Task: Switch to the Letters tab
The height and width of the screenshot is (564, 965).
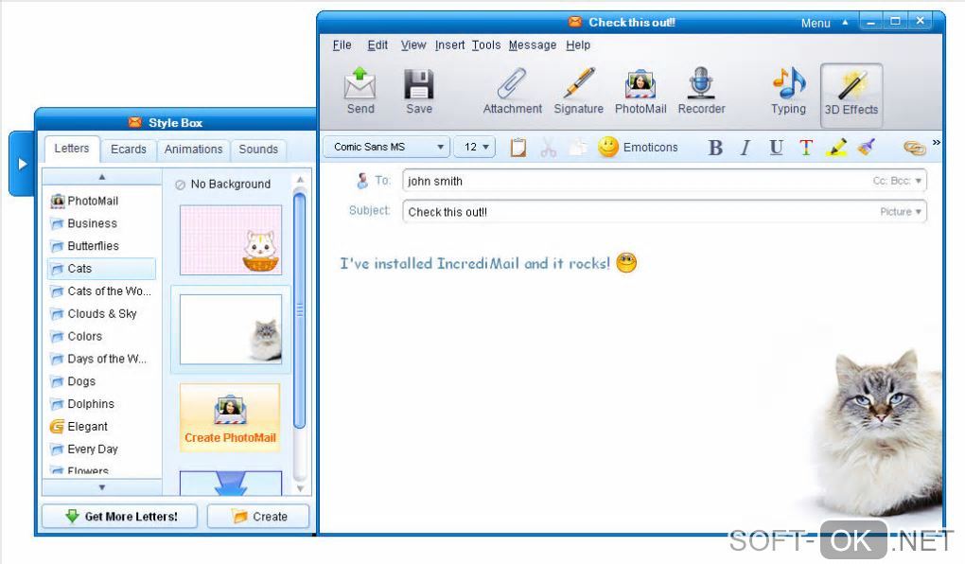Action: tap(71, 149)
